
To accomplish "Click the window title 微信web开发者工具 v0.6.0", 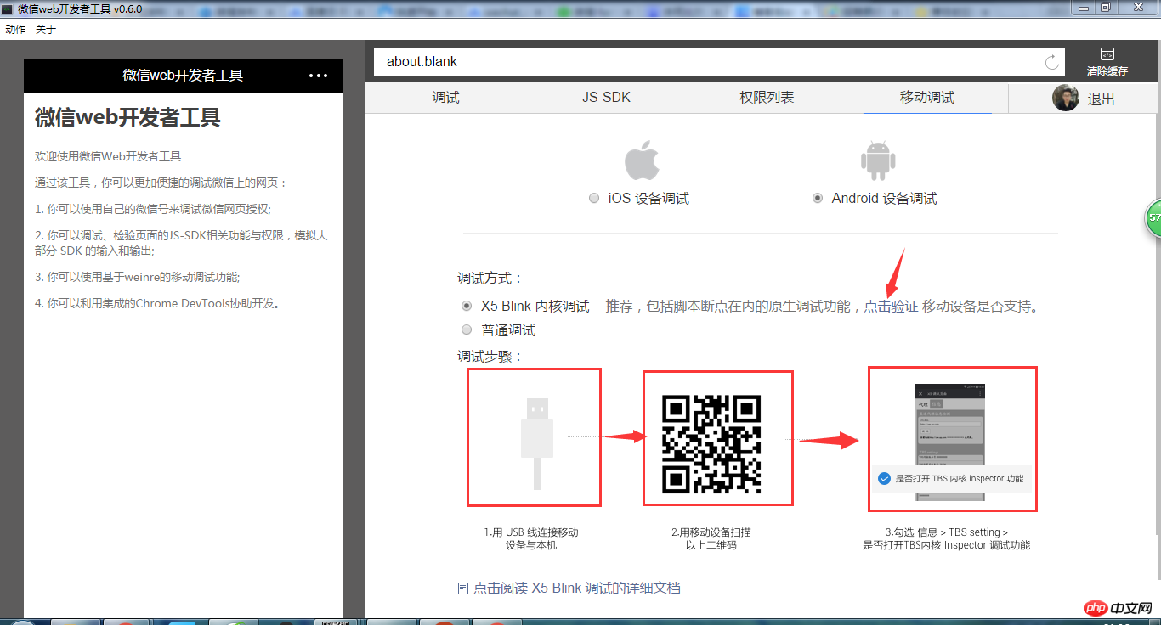I will (x=80, y=8).
